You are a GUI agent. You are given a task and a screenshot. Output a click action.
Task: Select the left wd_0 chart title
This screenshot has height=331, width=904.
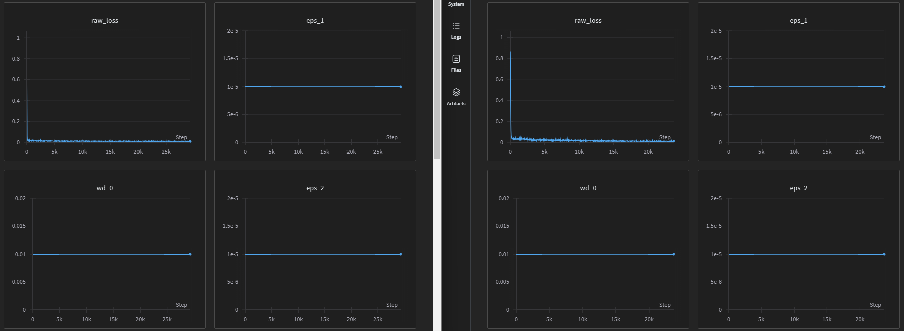[x=105, y=188]
